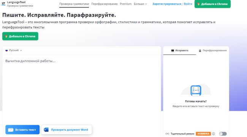The image size is (247, 137).
Task: Expand the Больше dropdown menu
Action: [140, 4]
